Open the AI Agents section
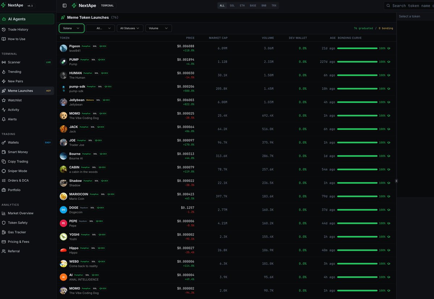The image size is (434, 299). tap(27, 19)
